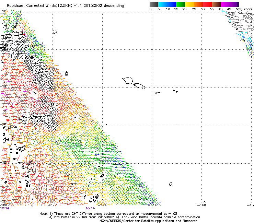The image size is (254, 223).
Task: Click the Niue island outline south of -18
Action: [171, 184]
